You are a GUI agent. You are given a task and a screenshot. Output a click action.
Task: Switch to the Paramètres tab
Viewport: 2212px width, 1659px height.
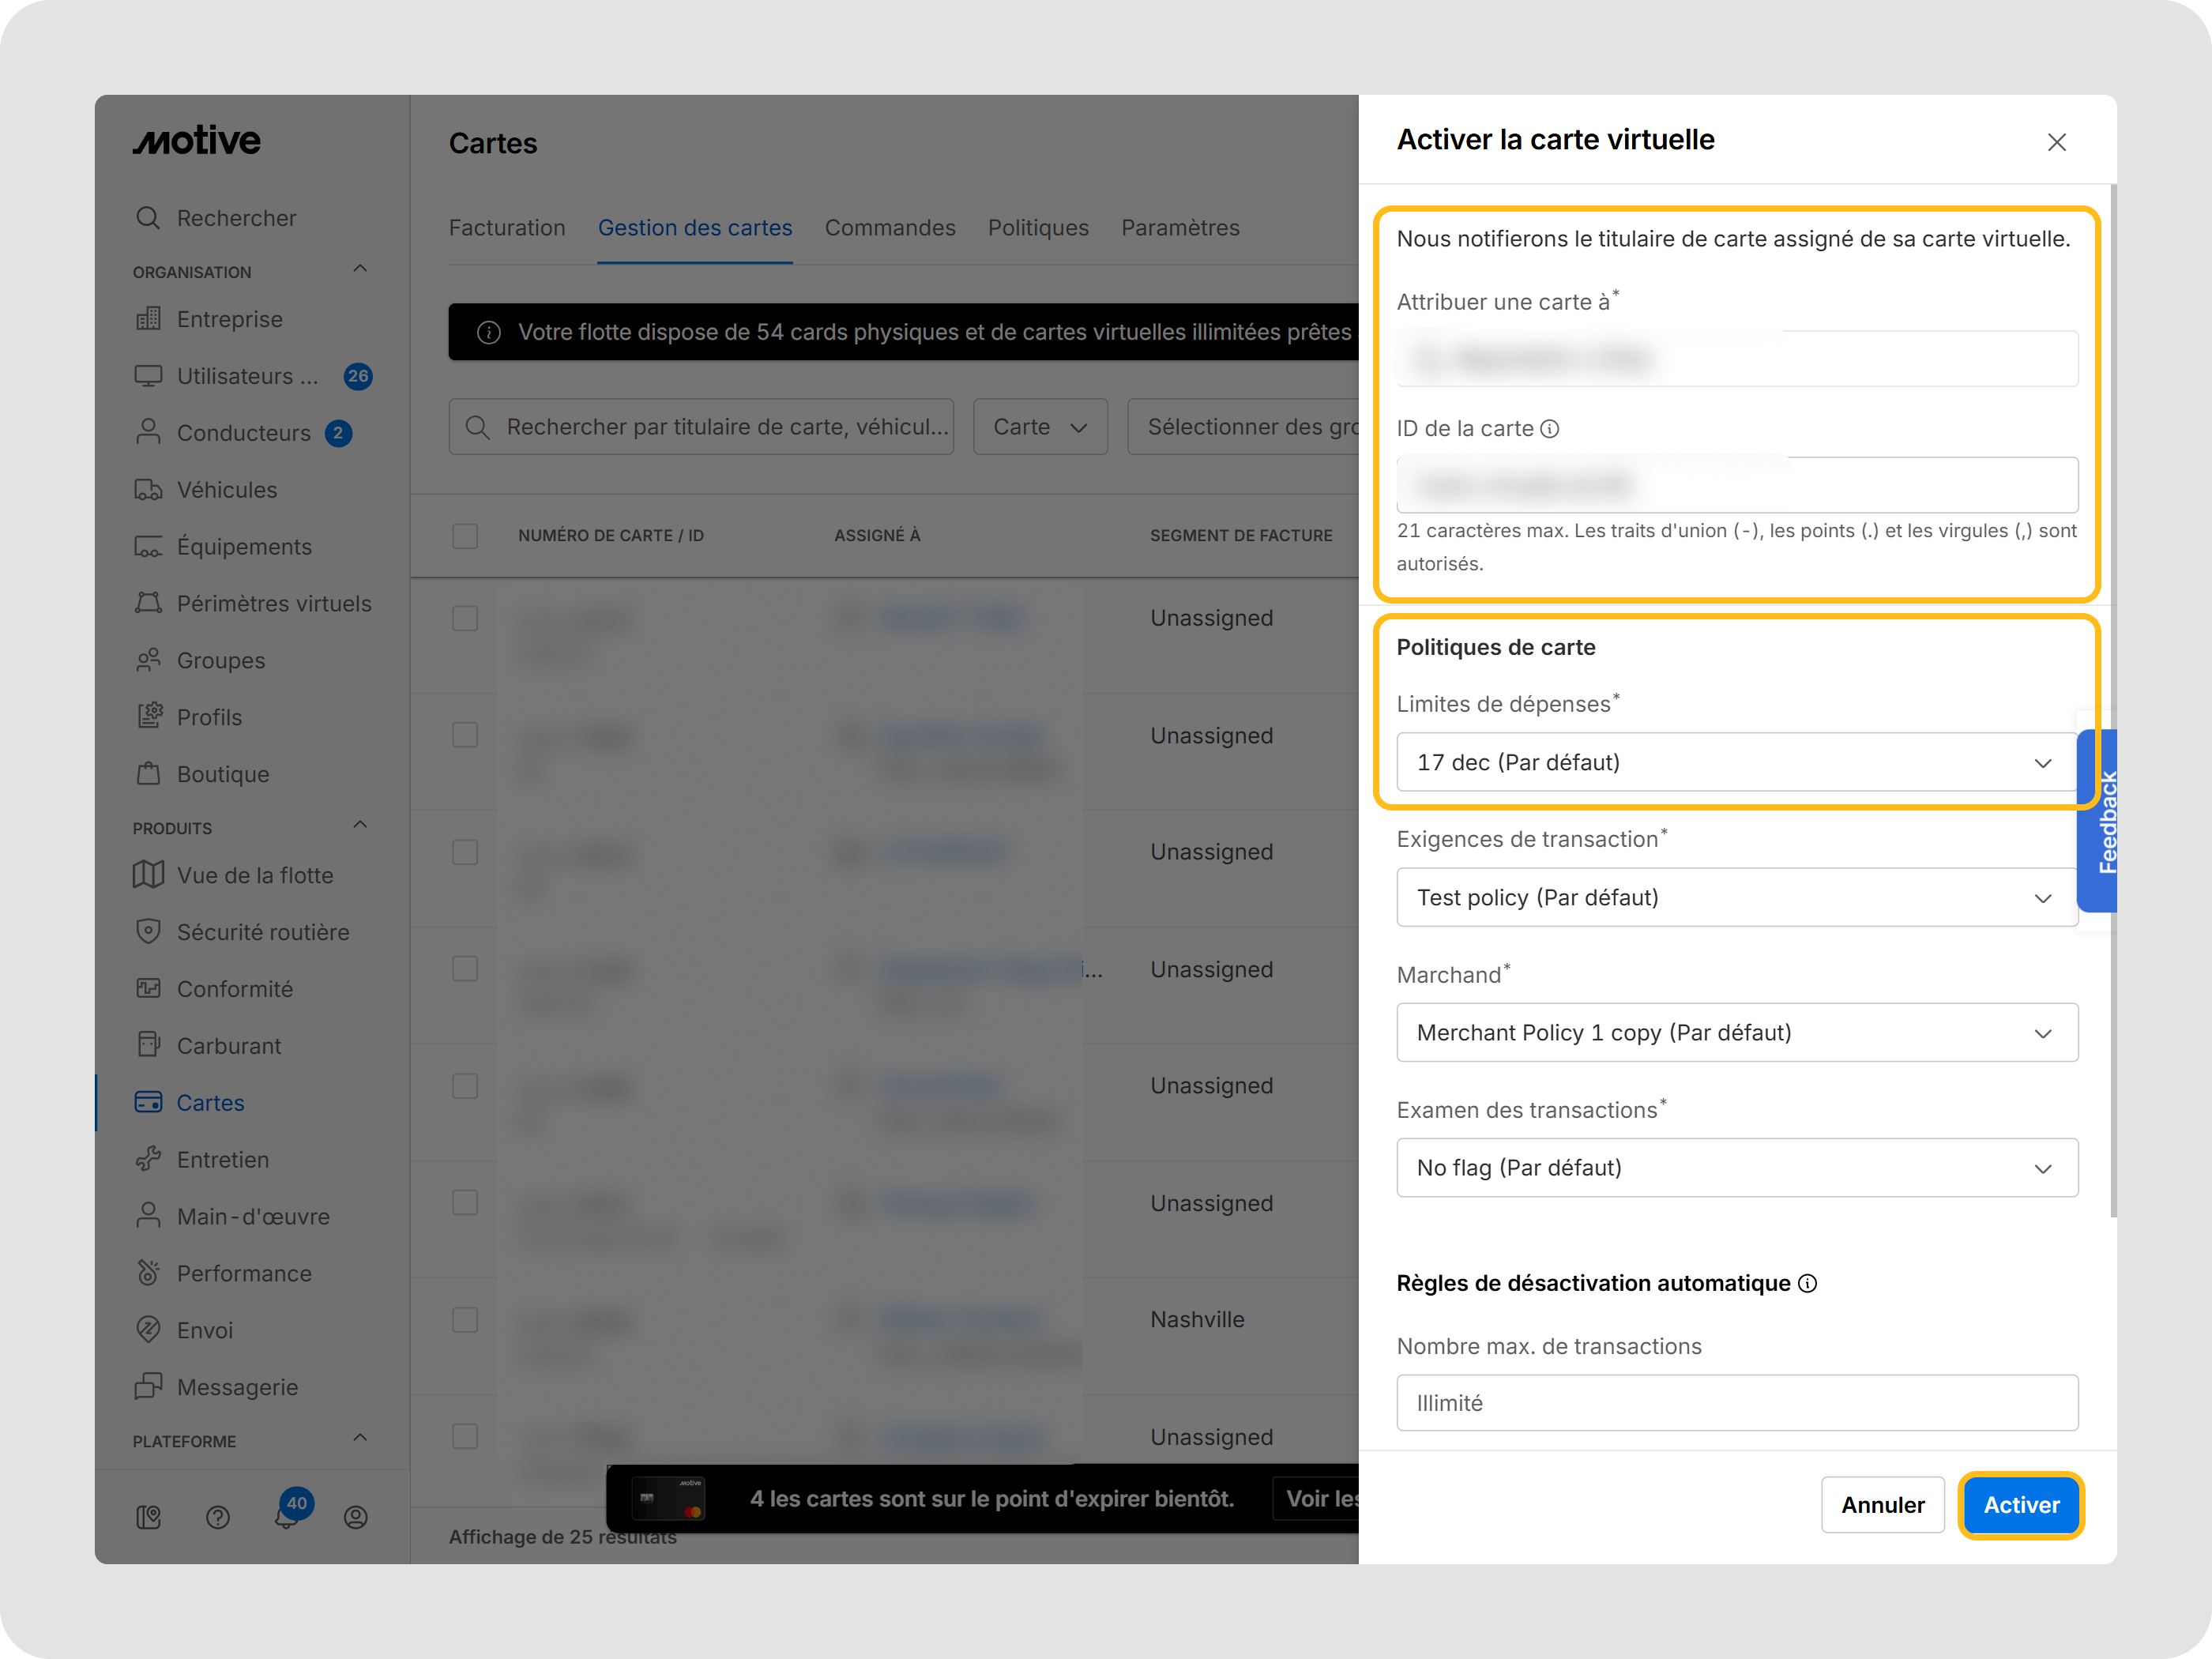point(1180,228)
